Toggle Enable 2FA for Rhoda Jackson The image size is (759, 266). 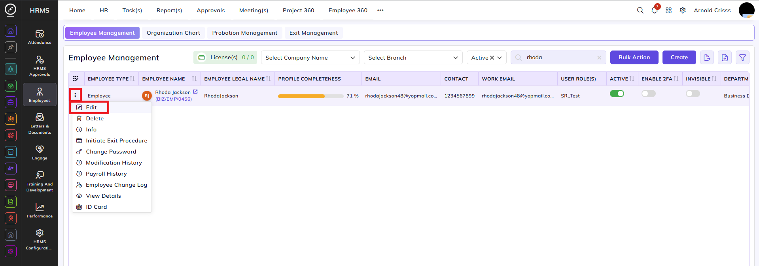click(648, 94)
